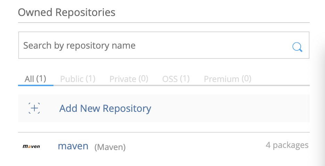325x166 pixels.
Task: Click the (Maven) repository type label
Action: click(x=110, y=147)
